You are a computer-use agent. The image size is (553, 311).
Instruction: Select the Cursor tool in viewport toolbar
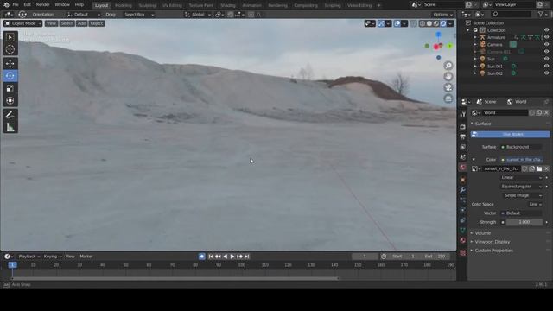[10, 49]
